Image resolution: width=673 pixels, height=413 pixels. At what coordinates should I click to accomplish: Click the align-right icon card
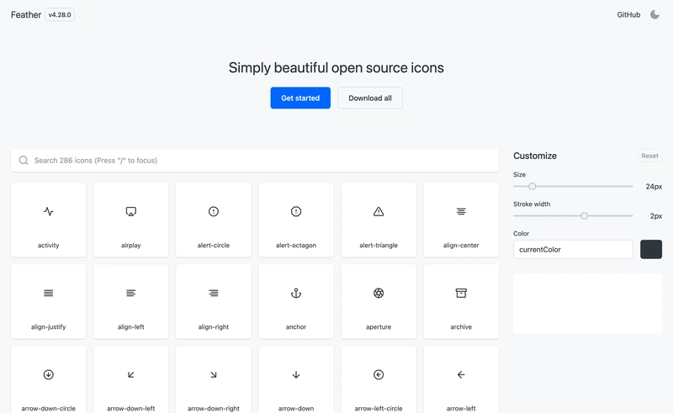[x=214, y=301]
